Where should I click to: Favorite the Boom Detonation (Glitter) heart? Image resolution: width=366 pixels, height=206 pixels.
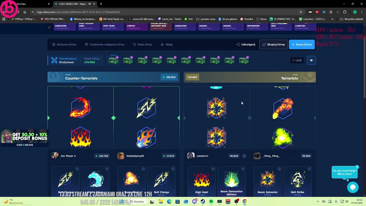[243, 169]
